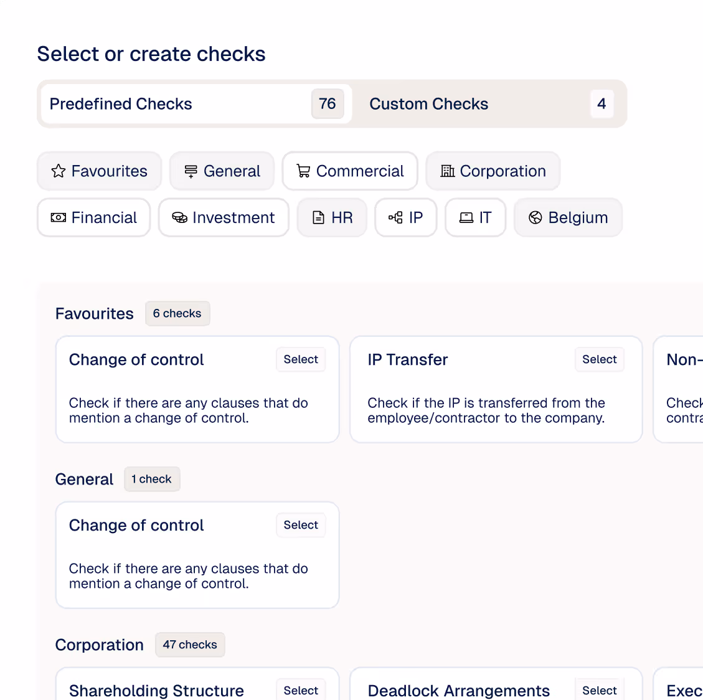703x700 pixels.
Task: Select the Deadlock Arrangements check
Action: pos(599,690)
